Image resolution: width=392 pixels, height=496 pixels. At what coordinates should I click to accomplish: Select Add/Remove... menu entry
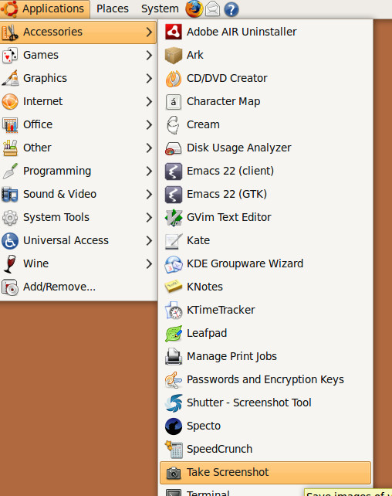pyautogui.click(x=79, y=287)
